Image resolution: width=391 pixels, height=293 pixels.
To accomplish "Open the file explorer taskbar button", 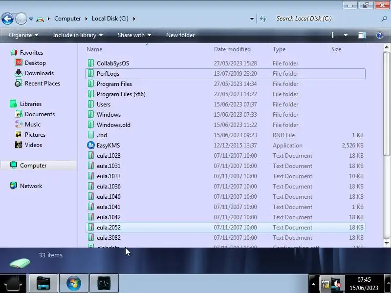I will 43,284.
